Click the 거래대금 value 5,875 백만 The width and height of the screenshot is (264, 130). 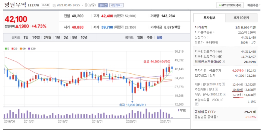pos(172,27)
